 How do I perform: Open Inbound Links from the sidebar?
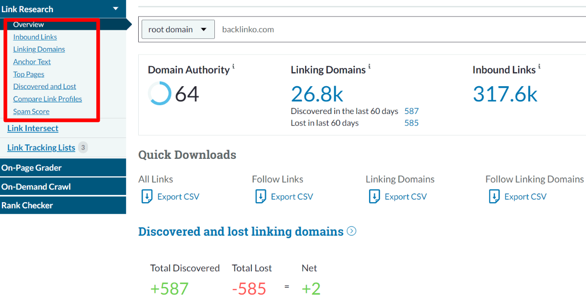tap(35, 37)
